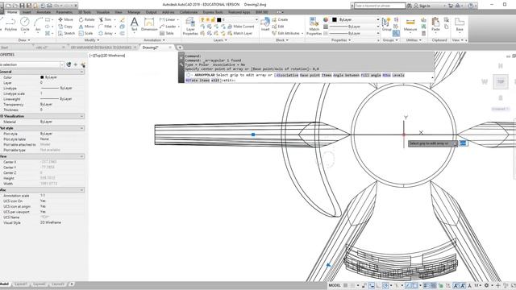The image size is (516, 290).
Task: Expand the Layers panel
Action: [220, 40]
